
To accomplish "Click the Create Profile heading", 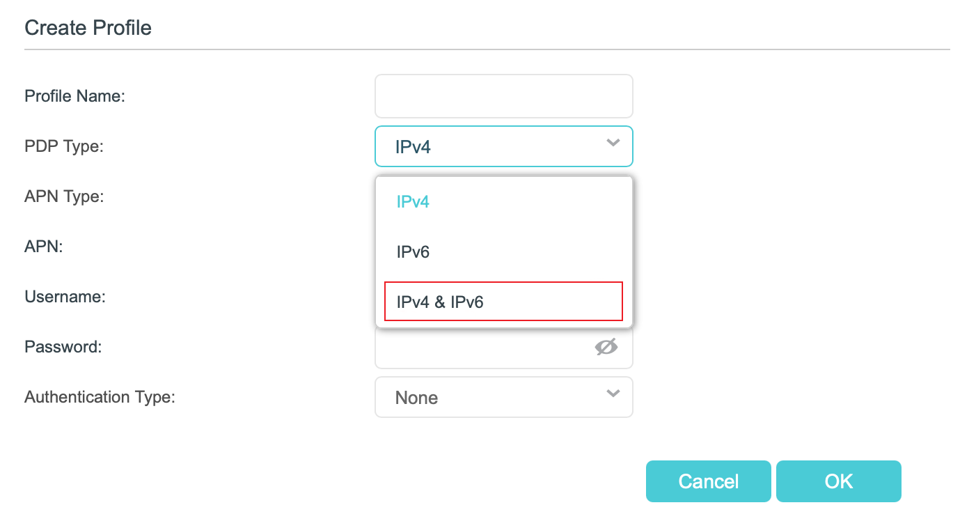I will [x=88, y=28].
